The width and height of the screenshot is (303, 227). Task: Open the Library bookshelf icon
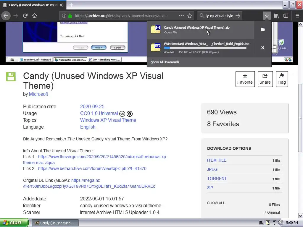[x=276, y=16]
